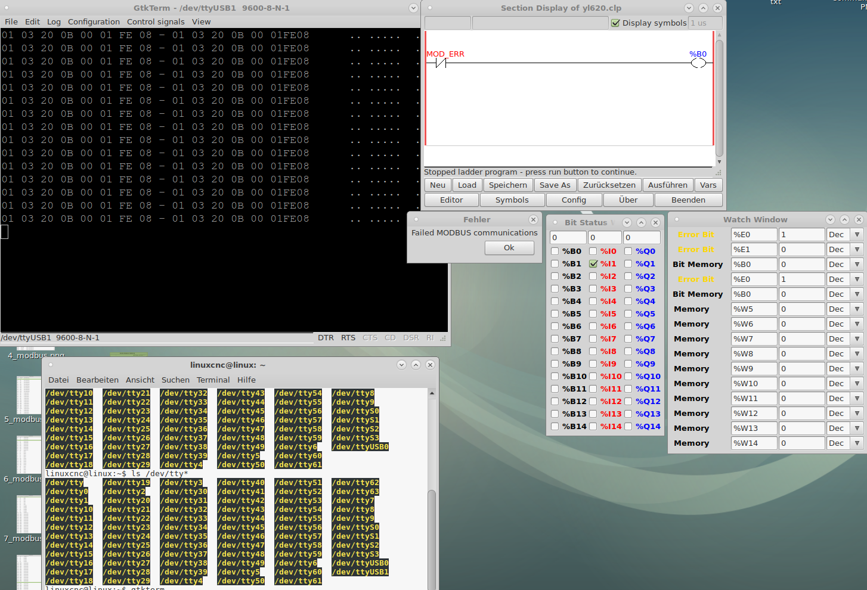The width and height of the screenshot is (867, 590).
Task: Click terminal window roll-down arrow icon
Action: pyautogui.click(x=401, y=365)
